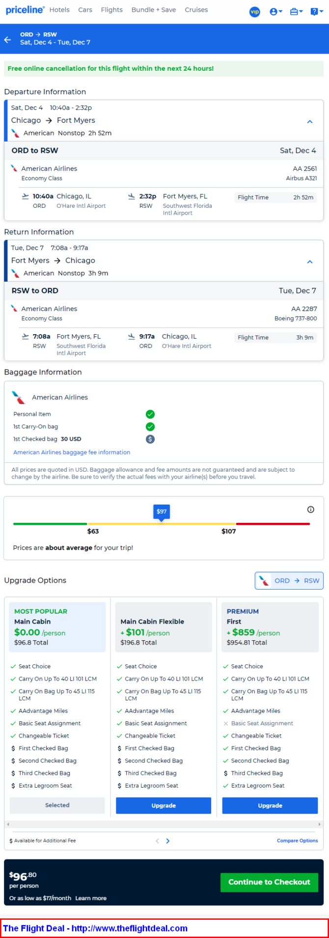
Task: Click the $97 price marker on slider
Action: [162, 512]
